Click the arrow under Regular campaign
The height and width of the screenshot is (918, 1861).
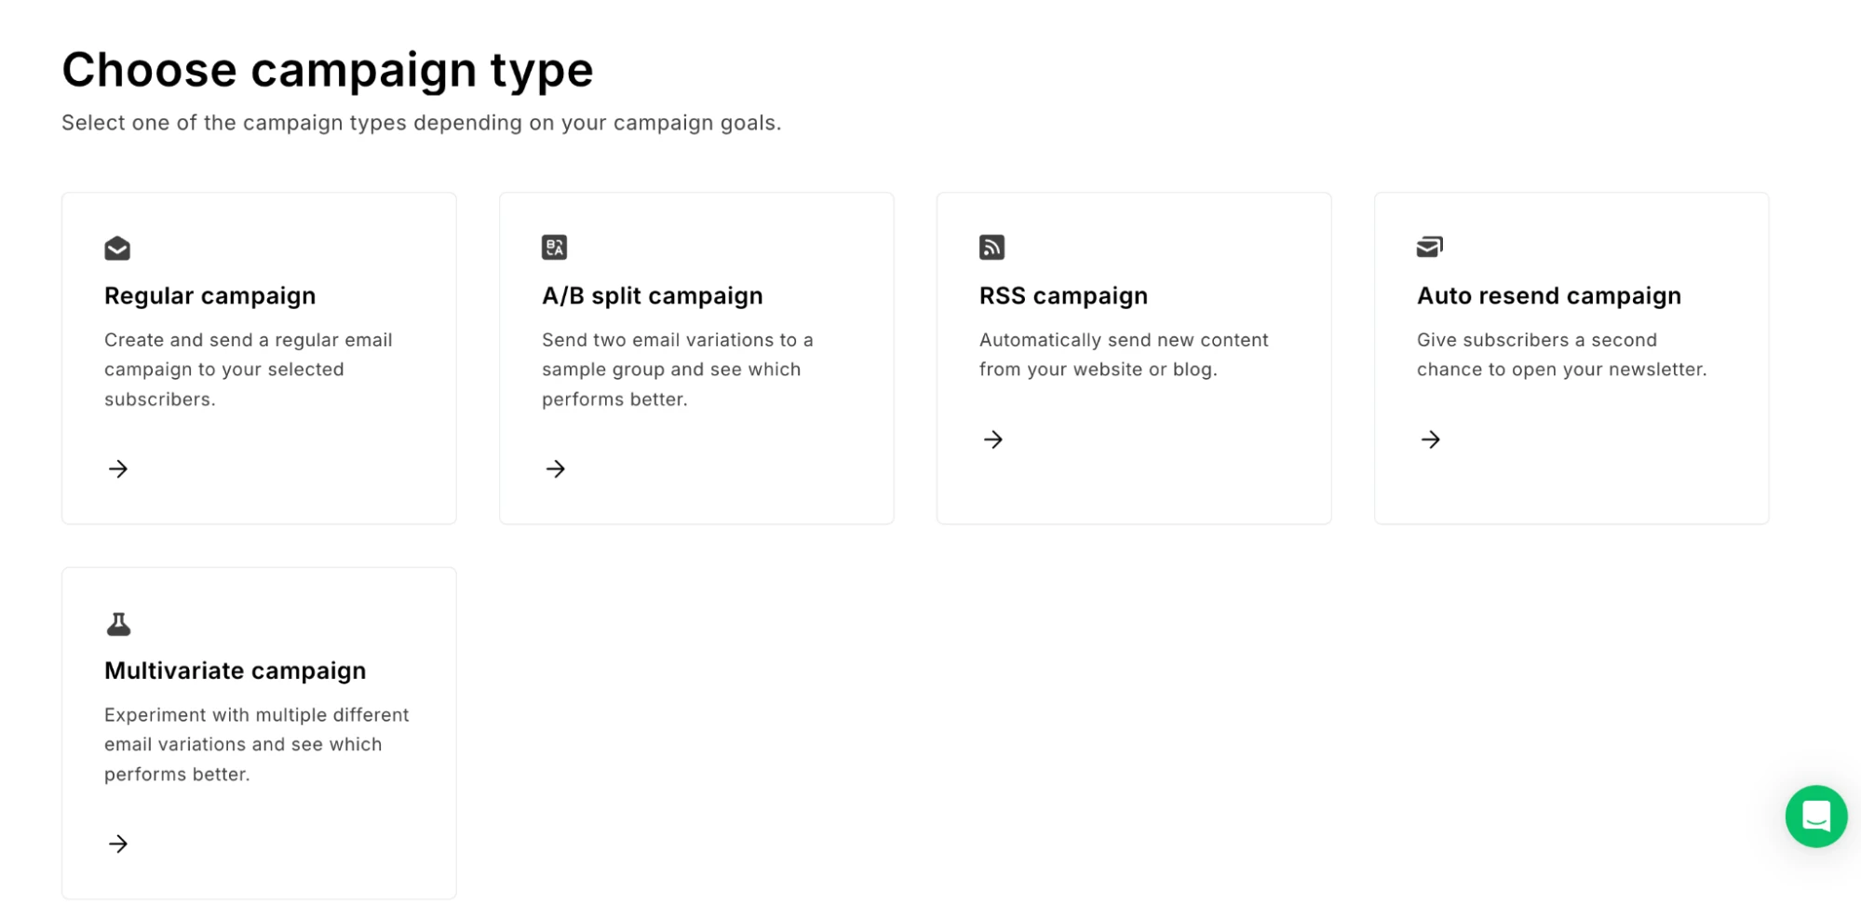click(x=118, y=468)
